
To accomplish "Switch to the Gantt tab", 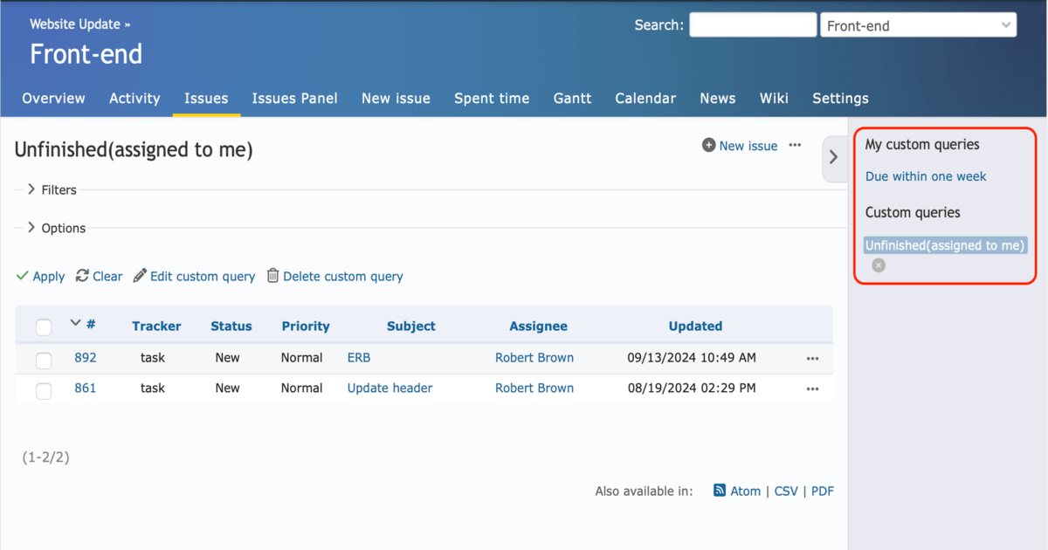I will pos(572,98).
